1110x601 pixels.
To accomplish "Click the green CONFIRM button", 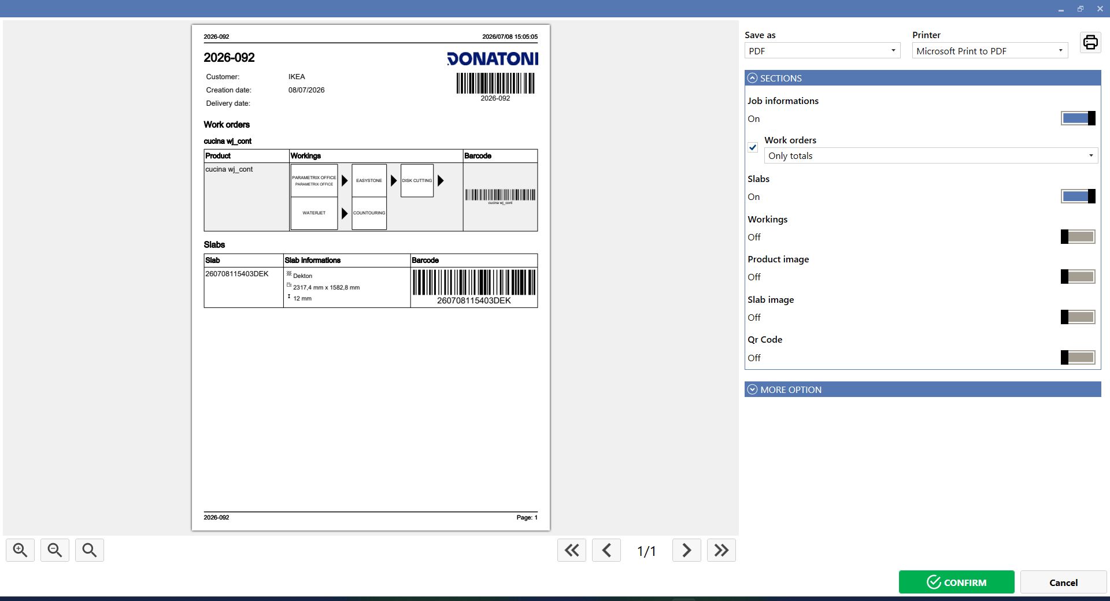I will pos(957,582).
